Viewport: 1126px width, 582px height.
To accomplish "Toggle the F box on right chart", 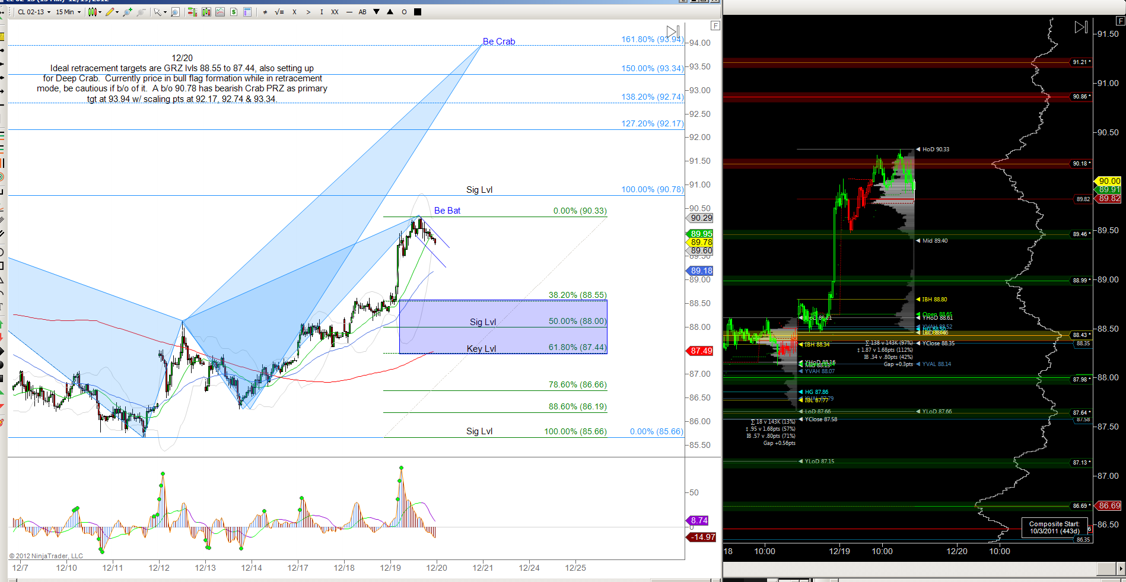I will 1120,21.
